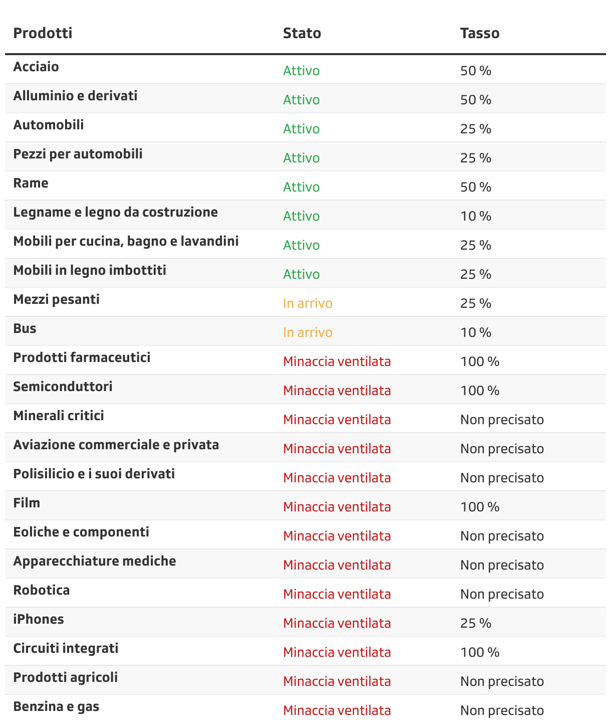Click the Stato column header
611x728 pixels.
[302, 33]
